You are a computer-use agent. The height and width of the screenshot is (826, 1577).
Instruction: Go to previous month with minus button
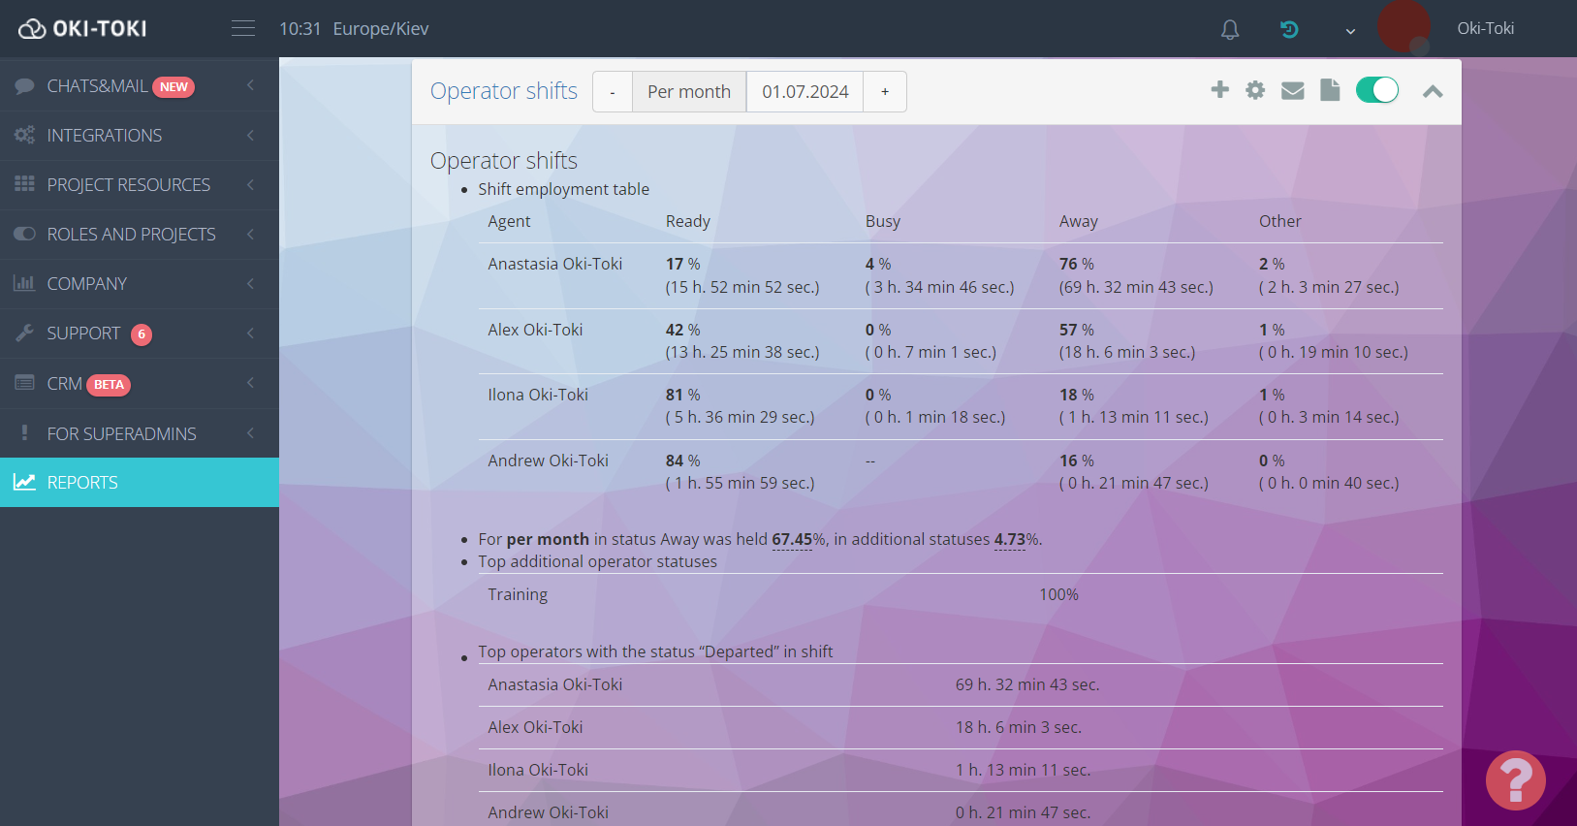(x=613, y=92)
